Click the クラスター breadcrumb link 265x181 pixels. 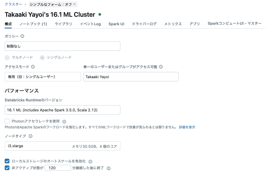pos(13,4)
